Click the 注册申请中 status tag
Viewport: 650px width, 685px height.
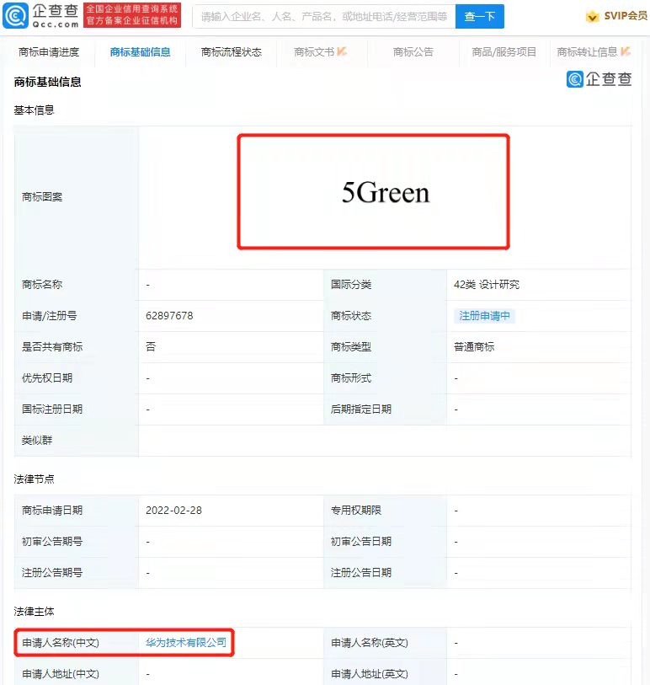coord(485,316)
